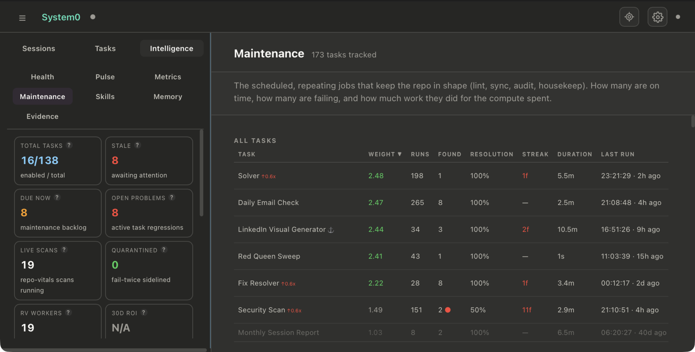Open the Skills sub-tab
This screenshot has height=352, width=695.
(x=105, y=96)
